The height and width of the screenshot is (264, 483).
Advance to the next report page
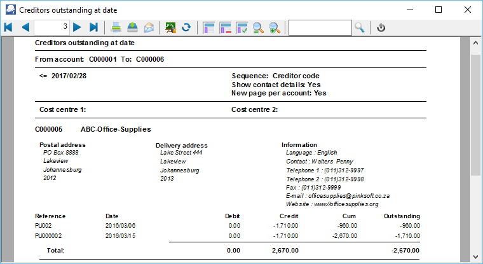[x=78, y=27]
